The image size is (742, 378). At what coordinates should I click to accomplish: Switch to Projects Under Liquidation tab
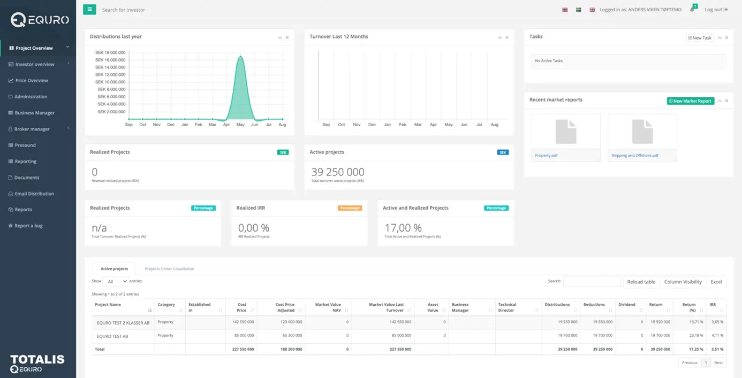click(169, 268)
